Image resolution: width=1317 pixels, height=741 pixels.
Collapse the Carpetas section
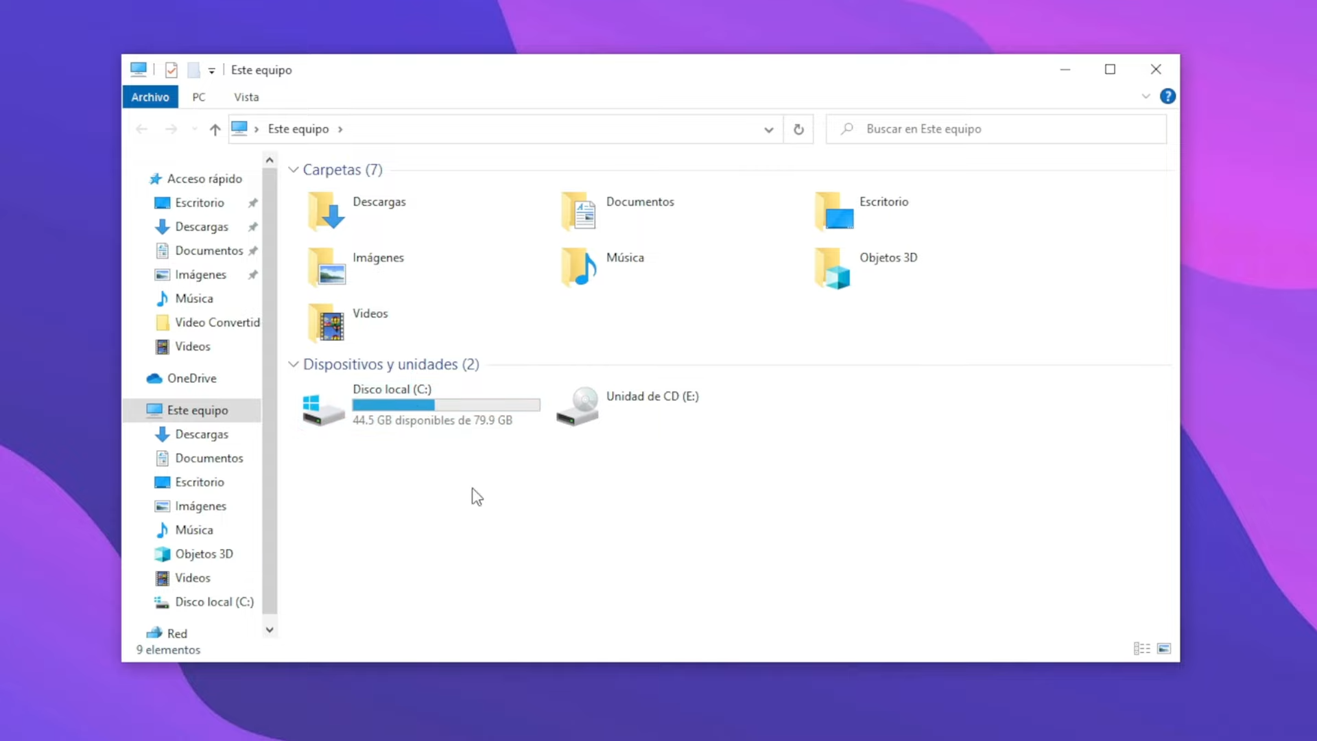(293, 169)
